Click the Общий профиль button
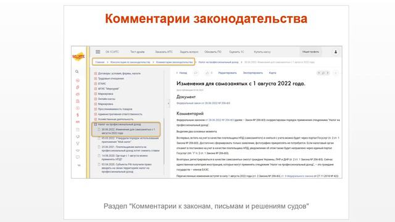395x222 pixels. pyautogui.click(x=310, y=52)
